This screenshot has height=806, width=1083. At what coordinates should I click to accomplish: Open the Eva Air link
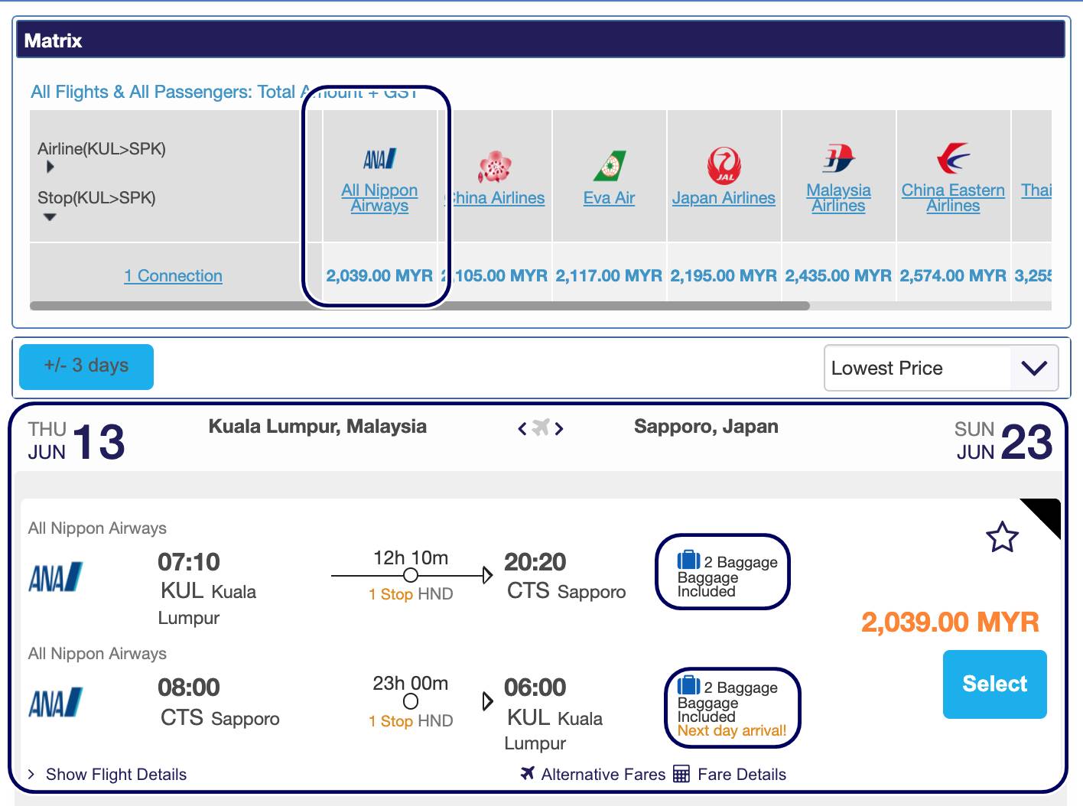coord(609,198)
